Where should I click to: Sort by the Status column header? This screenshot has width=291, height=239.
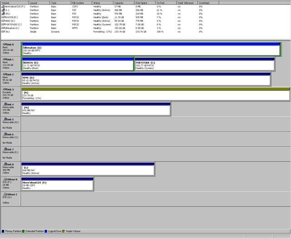tap(103, 3)
